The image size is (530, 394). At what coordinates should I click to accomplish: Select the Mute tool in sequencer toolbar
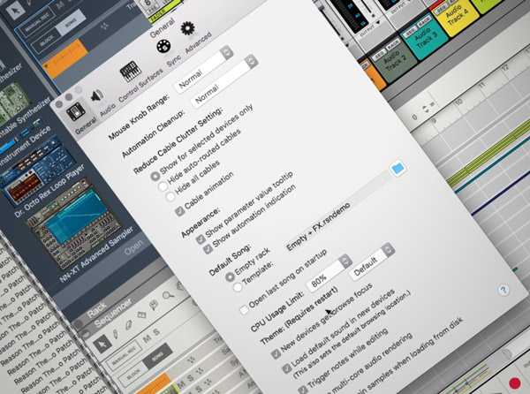[x=155, y=306]
